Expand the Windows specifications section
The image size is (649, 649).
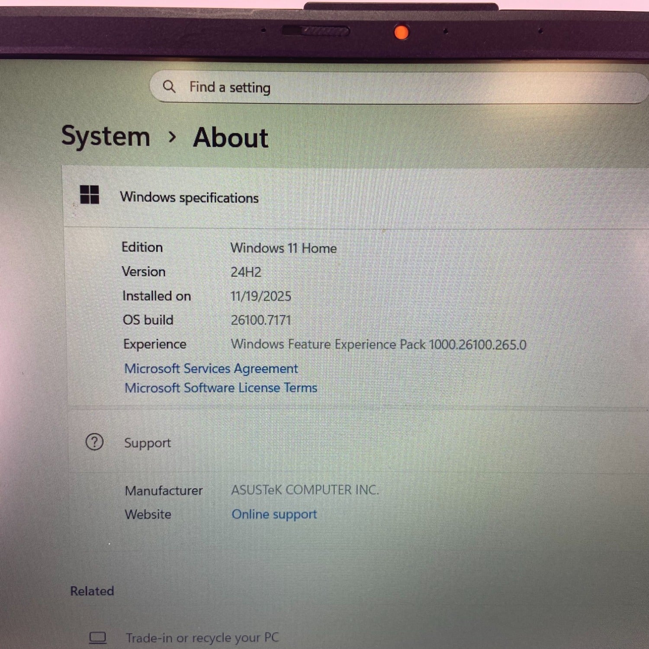pos(190,197)
